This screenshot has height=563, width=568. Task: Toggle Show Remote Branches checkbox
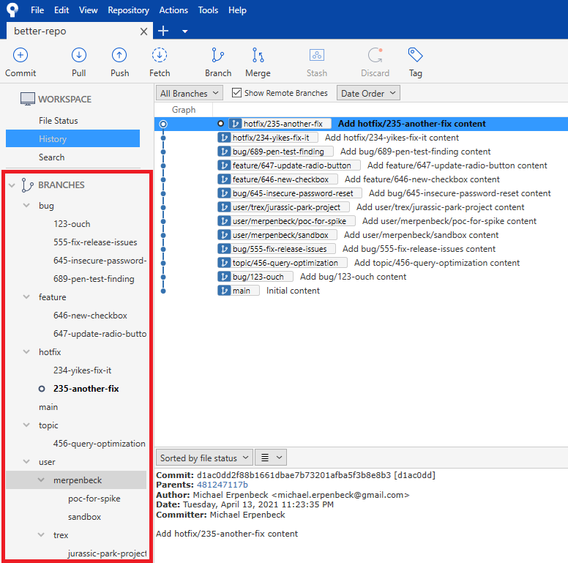(x=236, y=93)
